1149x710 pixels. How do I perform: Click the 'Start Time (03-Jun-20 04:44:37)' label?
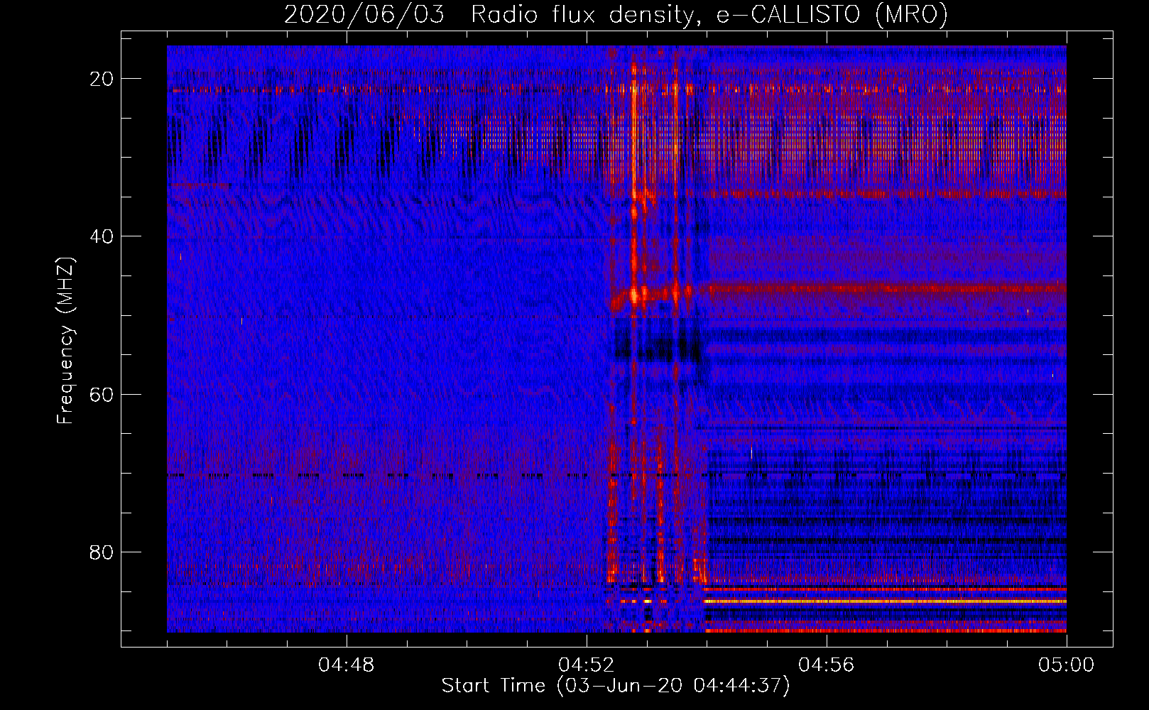[x=616, y=686]
